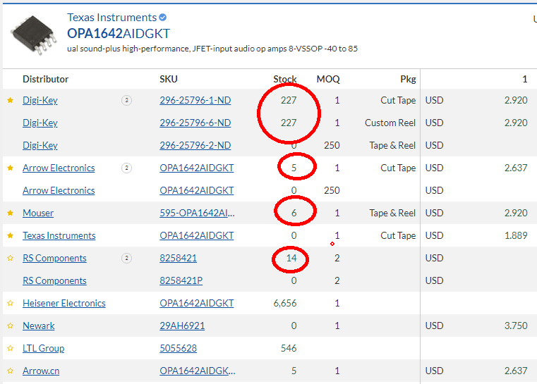Screen dimensions: 537x384
Task: Toggle the outline star for Newark
Action: (11, 326)
